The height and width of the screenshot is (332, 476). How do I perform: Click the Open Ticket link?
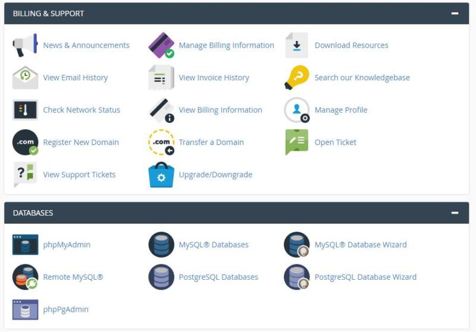click(x=335, y=143)
